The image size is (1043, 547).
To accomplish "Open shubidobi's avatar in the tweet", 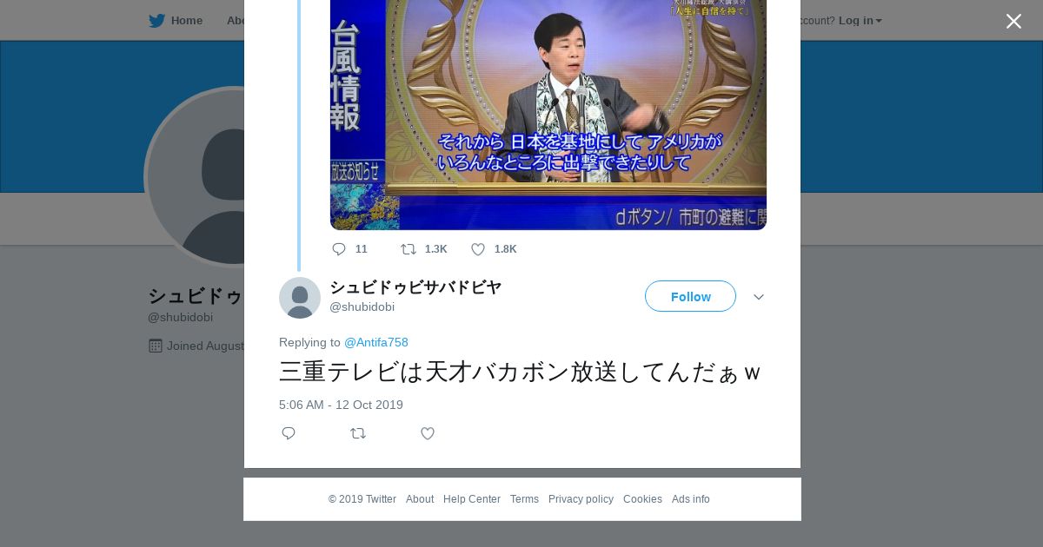I will [300, 298].
